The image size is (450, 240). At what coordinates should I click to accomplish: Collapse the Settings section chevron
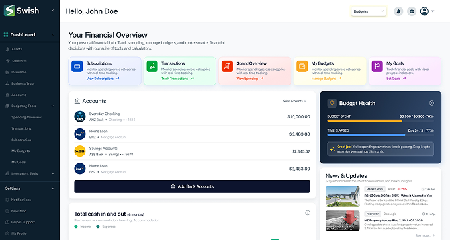53,188
